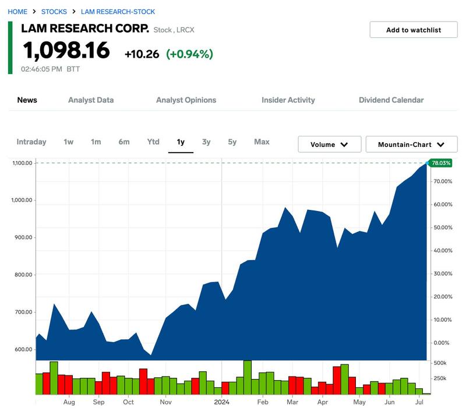Click the 700.00 price axis label

coord(23,312)
